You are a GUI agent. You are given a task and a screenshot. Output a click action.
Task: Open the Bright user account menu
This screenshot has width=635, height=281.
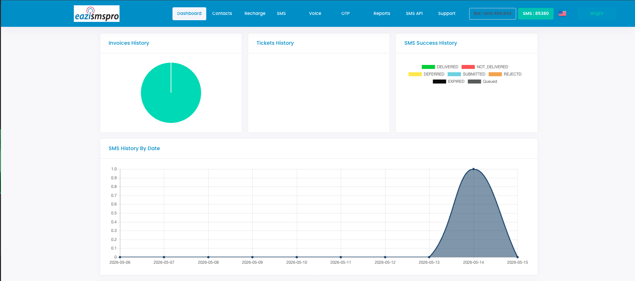tap(597, 14)
